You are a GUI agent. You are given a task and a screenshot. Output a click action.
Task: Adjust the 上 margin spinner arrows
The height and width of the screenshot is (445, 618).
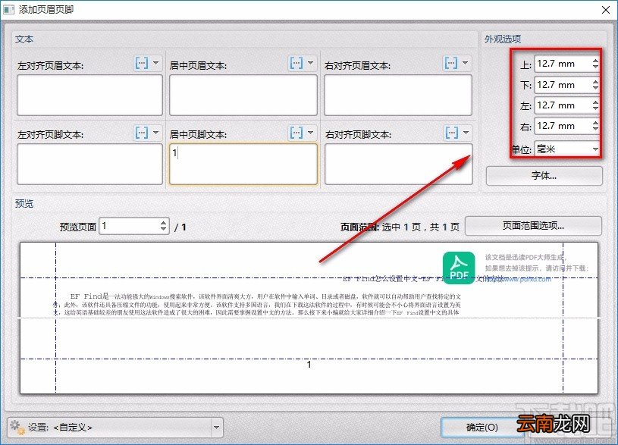click(595, 64)
